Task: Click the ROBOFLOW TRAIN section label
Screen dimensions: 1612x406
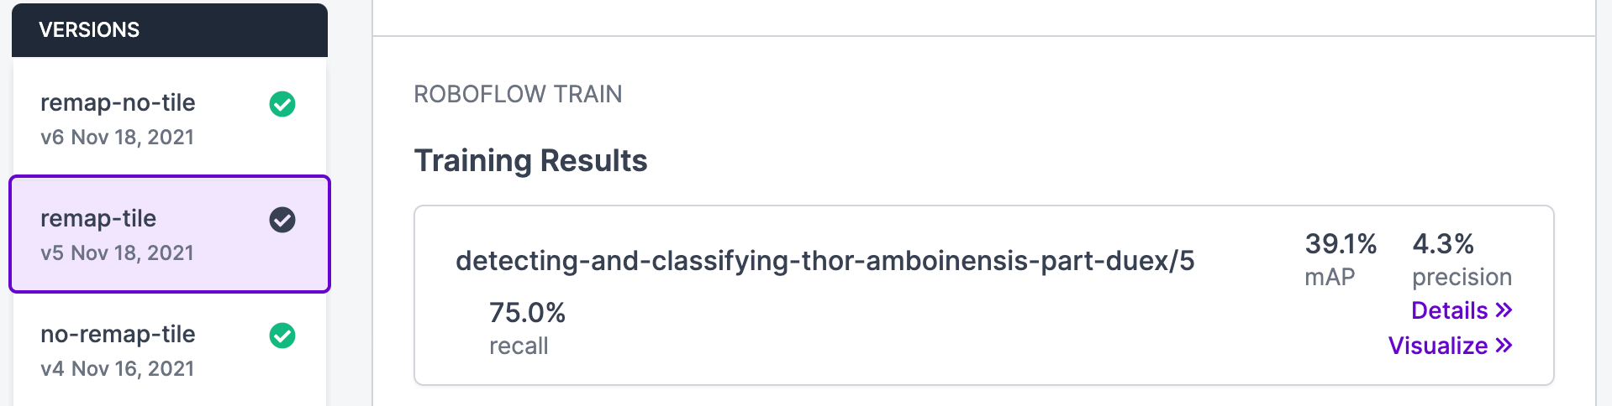Action: pos(518,94)
